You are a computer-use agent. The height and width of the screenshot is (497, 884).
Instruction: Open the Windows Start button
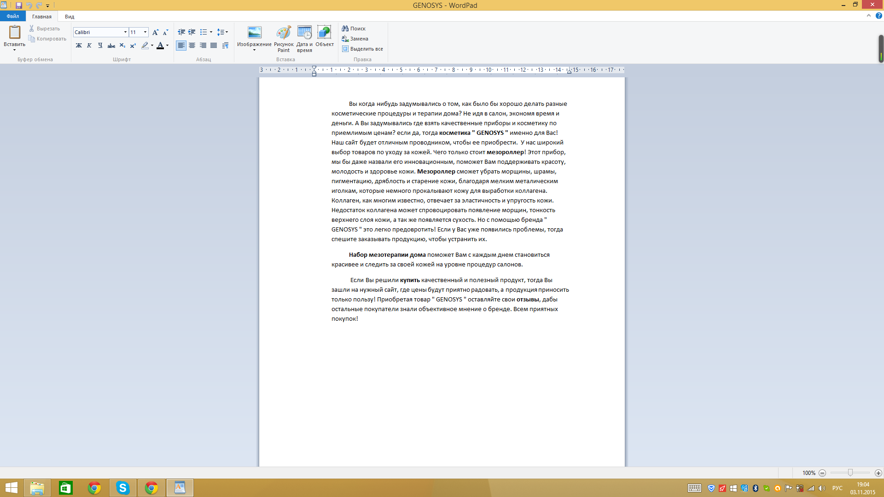(x=11, y=488)
